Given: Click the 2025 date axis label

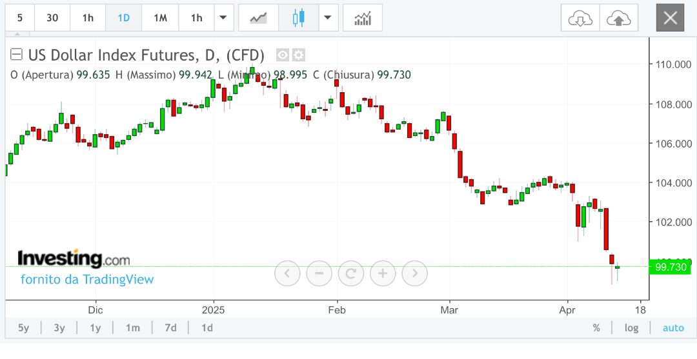Looking at the screenshot, I should [x=213, y=309].
